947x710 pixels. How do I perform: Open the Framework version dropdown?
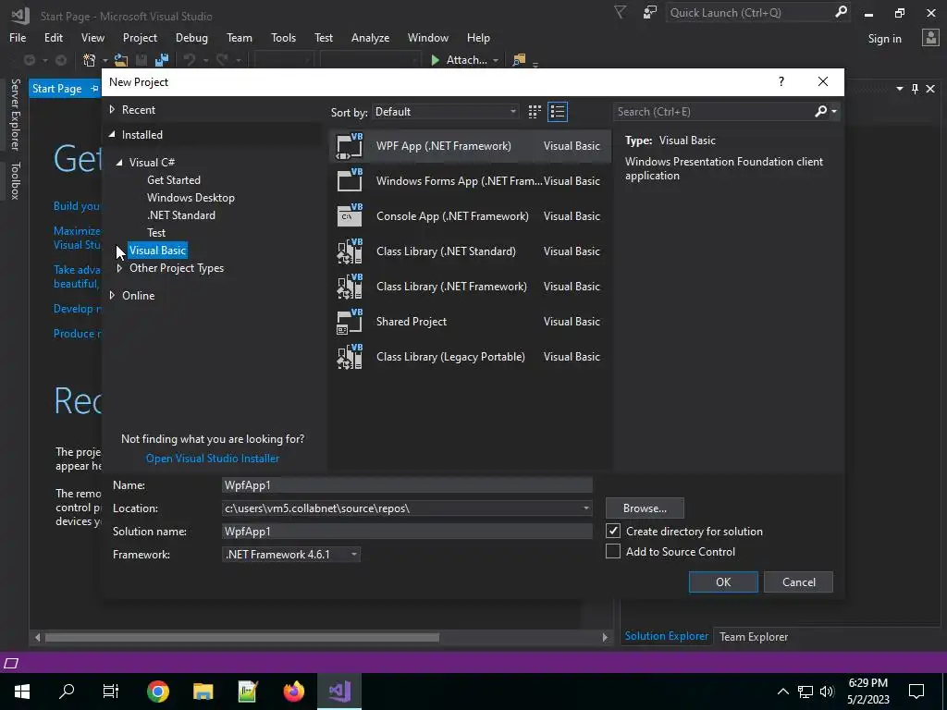[x=291, y=555]
